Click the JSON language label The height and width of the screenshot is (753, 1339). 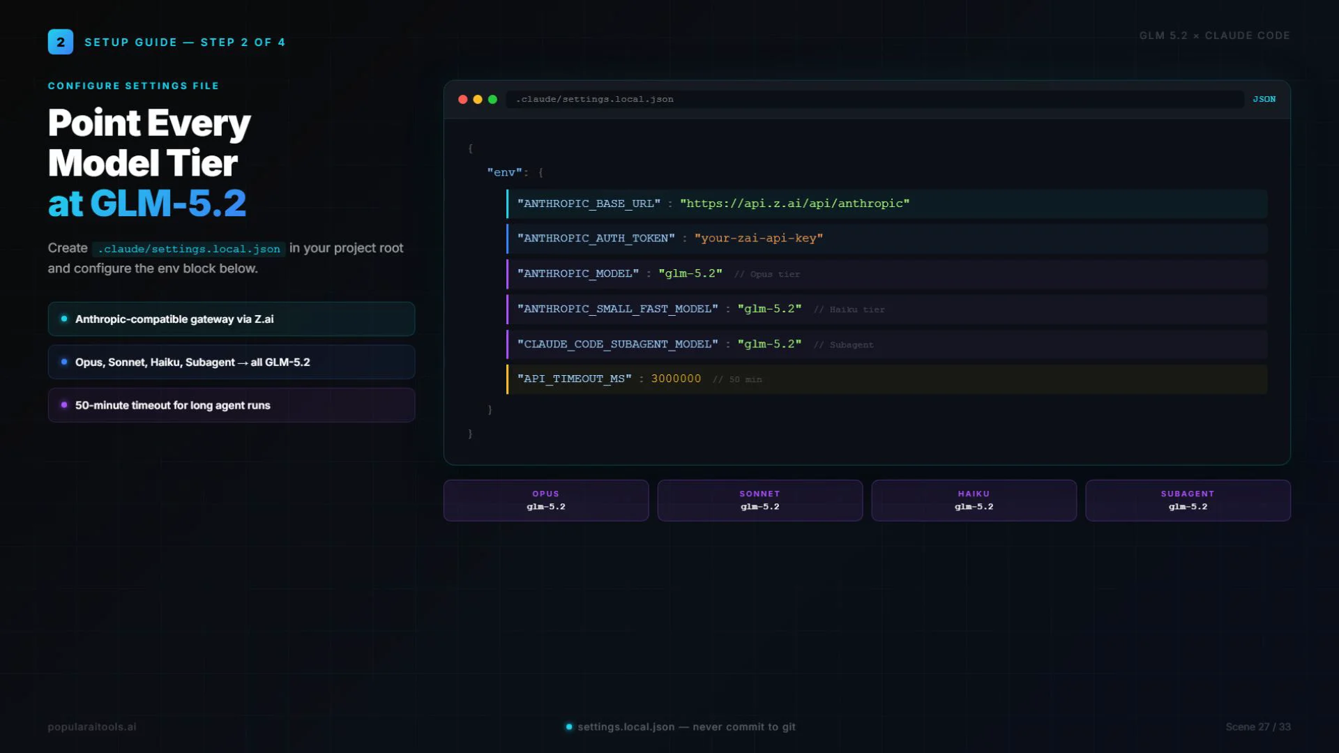coord(1264,100)
